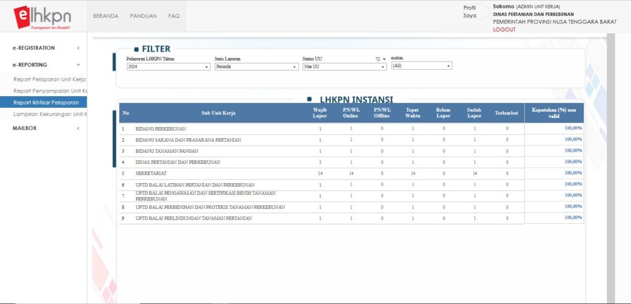The height and width of the screenshot is (304, 631).
Task: Click the filter funnel icon beside Status UU
Action: pos(377,59)
